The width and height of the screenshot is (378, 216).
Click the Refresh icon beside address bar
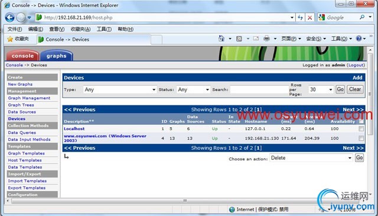(x=300, y=17)
